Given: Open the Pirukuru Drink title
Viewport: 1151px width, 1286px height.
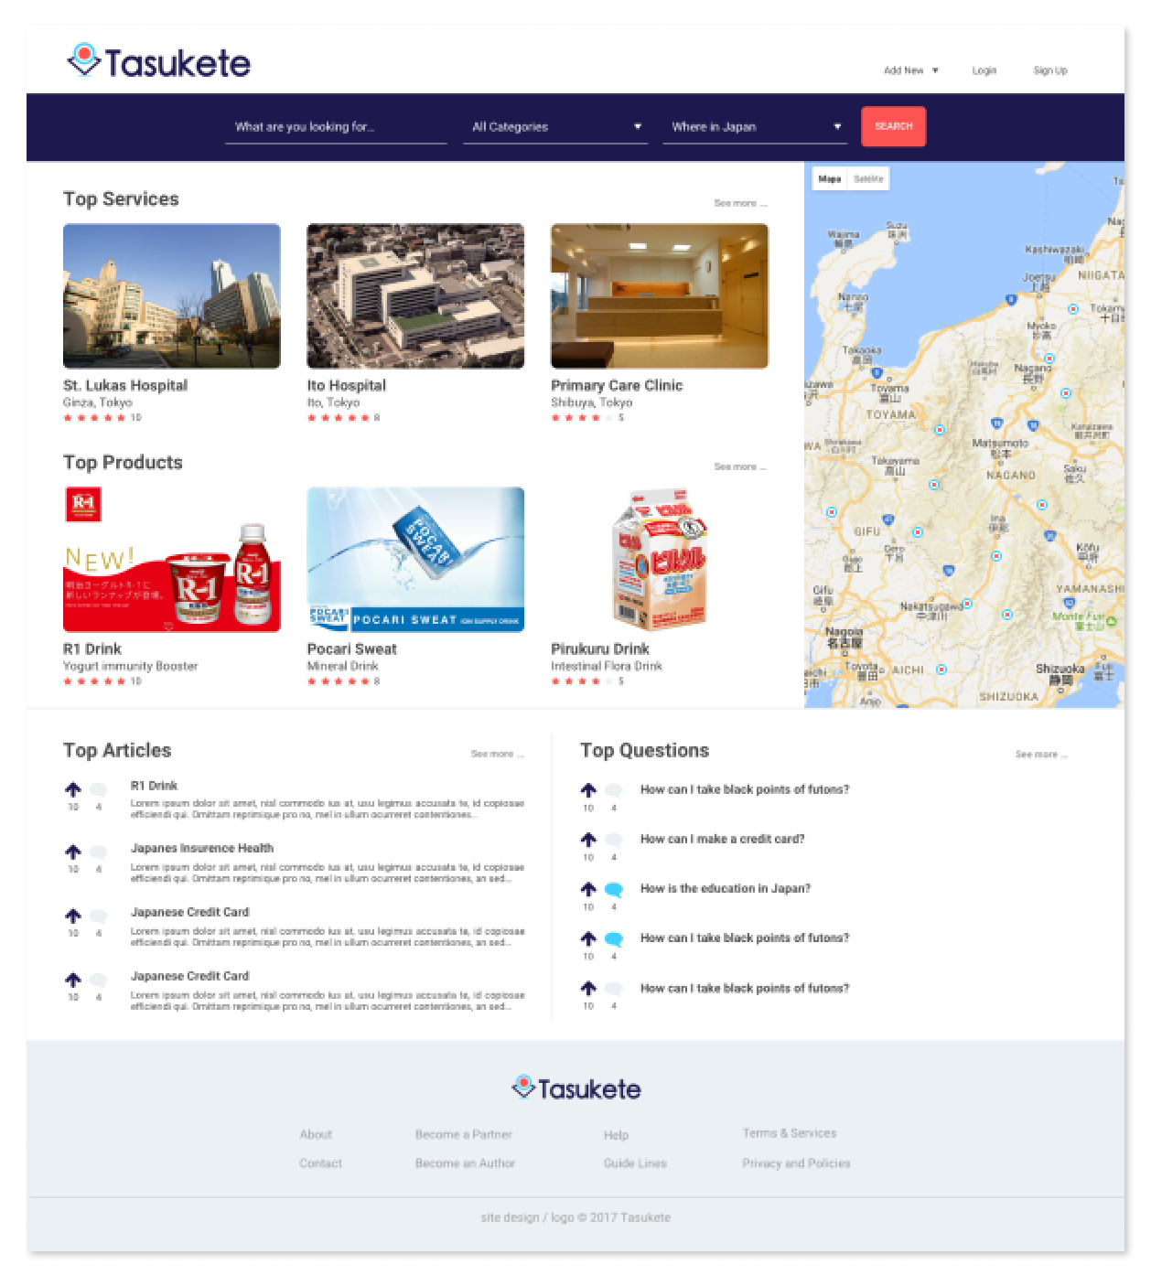Looking at the screenshot, I should 600,648.
